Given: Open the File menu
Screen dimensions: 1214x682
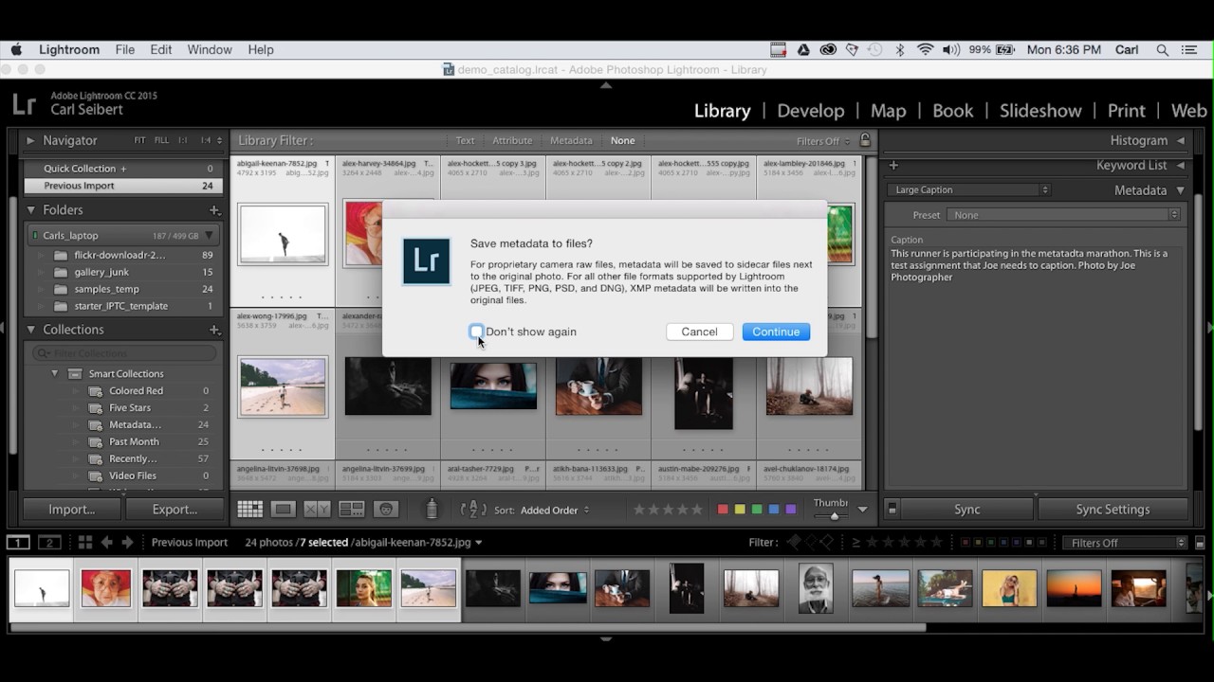Looking at the screenshot, I should [x=125, y=50].
